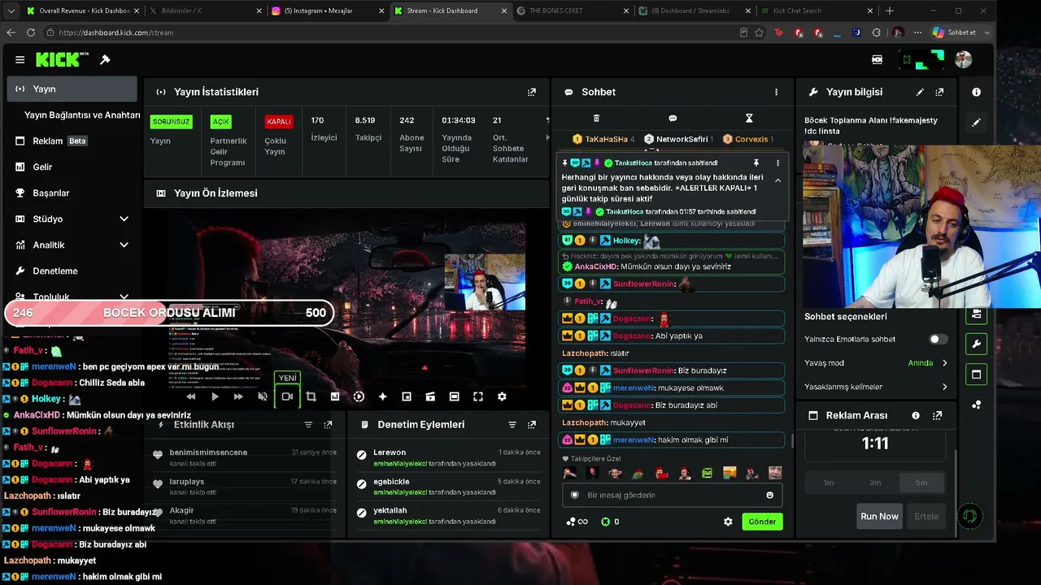Expand the Analitik sidebar section
1041x585 pixels.
[72, 245]
